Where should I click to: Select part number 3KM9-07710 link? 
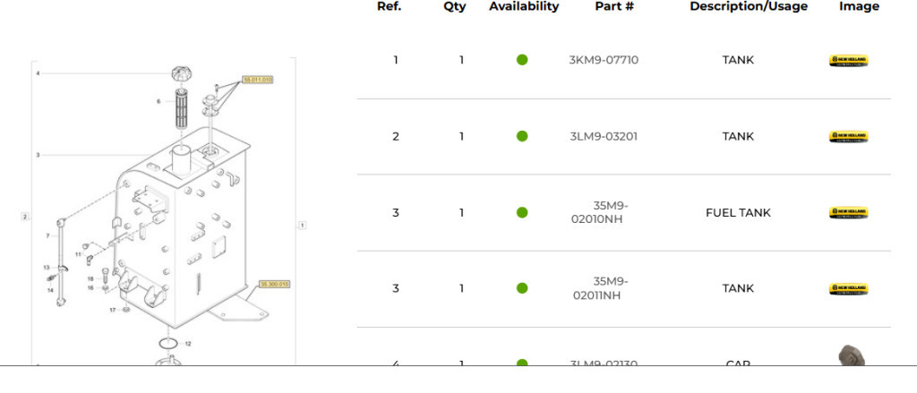604,60
